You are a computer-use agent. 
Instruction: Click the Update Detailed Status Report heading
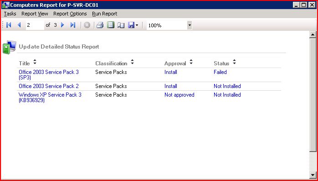click(x=59, y=47)
